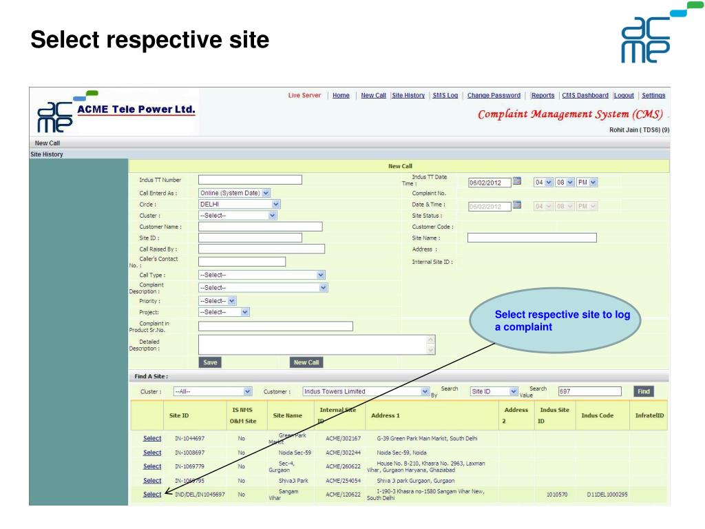Image resolution: width=705 pixels, height=529 pixels.
Task: Click Indus Code column header
Action: point(597,415)
